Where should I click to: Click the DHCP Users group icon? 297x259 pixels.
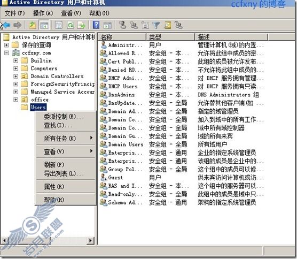coord(104,86)
